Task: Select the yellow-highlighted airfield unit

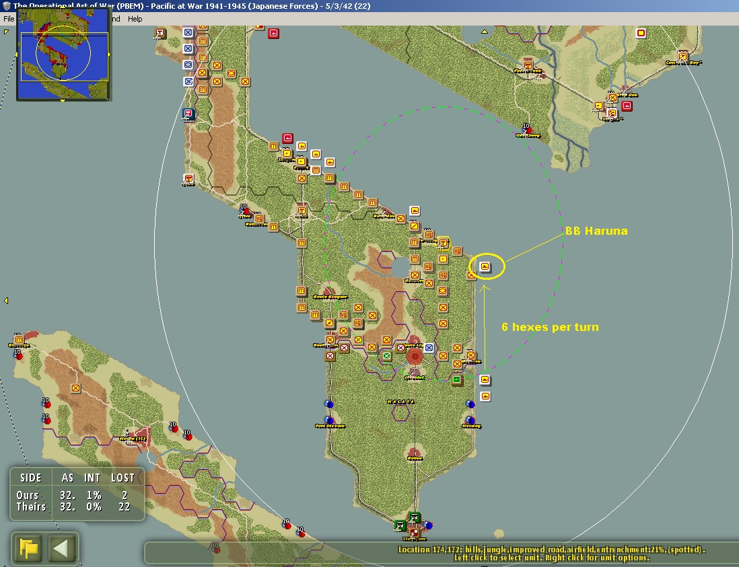Action: click(x=443, y=243)
